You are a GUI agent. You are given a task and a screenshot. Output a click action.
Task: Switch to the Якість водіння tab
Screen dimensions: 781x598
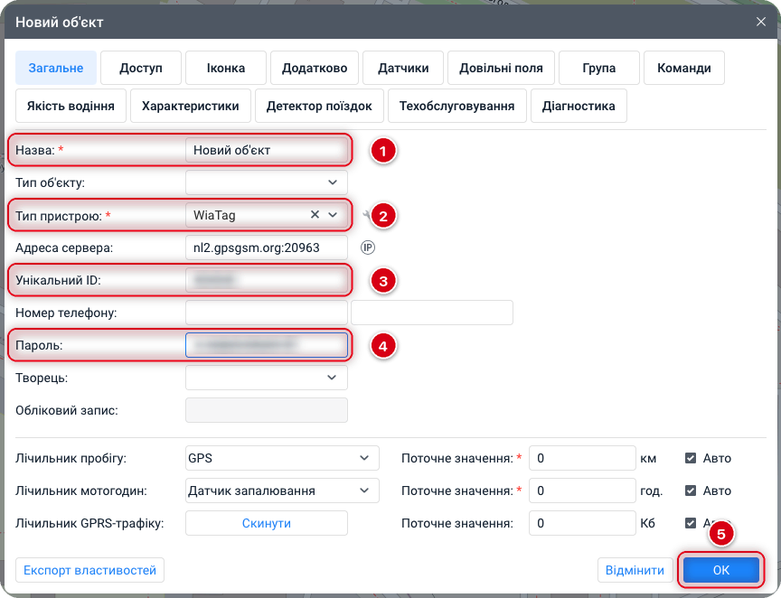[71, 106]
